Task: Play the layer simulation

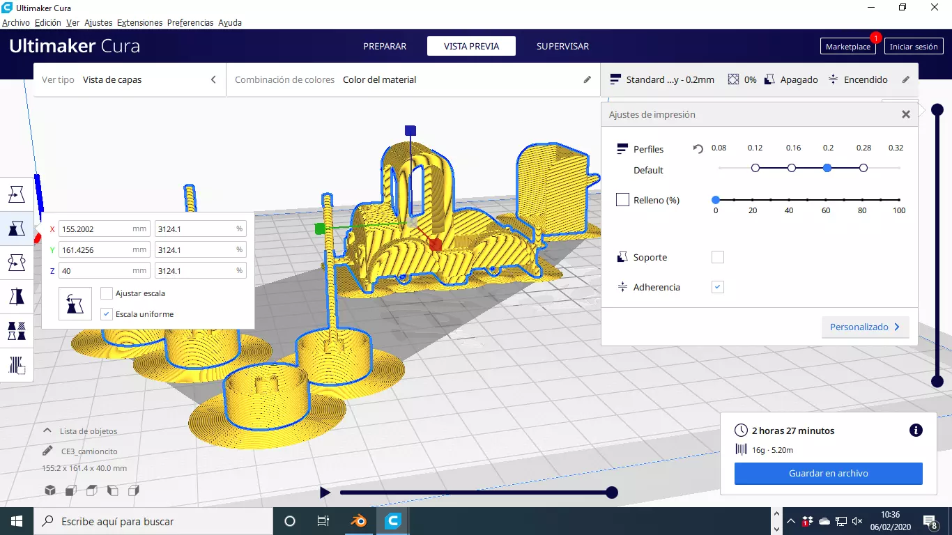Action: 325,493
